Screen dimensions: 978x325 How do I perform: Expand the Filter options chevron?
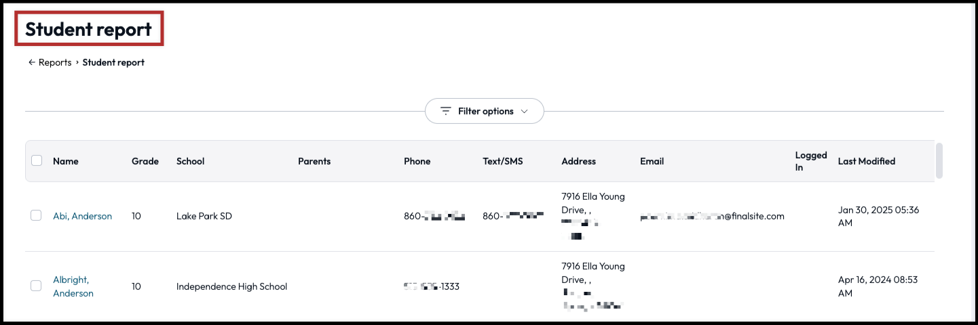pyautogui.click(x=524, y=111)
